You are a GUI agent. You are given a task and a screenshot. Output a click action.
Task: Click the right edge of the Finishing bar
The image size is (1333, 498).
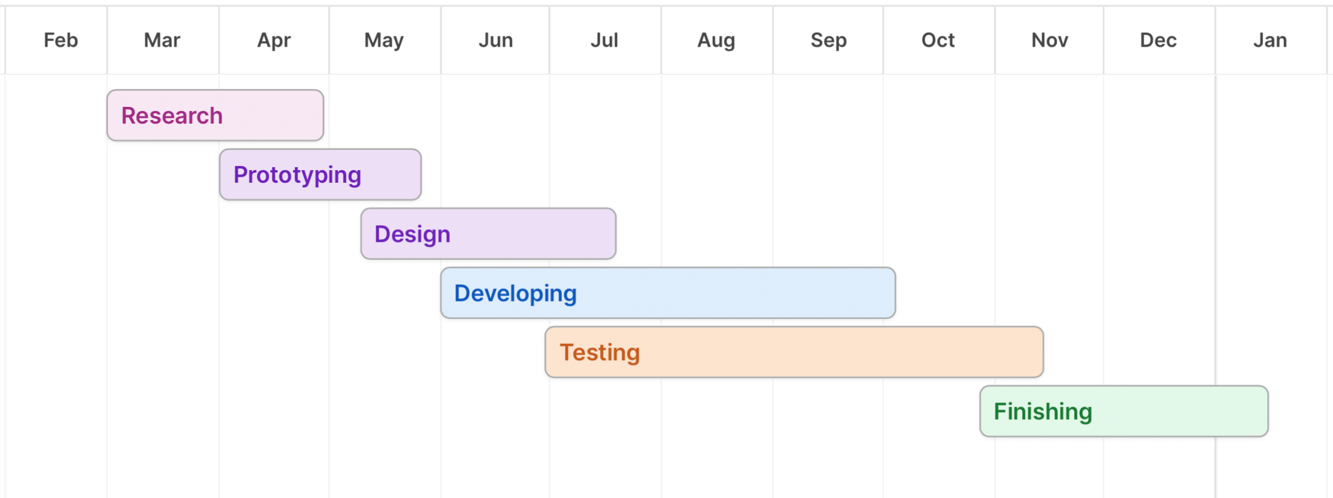coord(1267,411)
